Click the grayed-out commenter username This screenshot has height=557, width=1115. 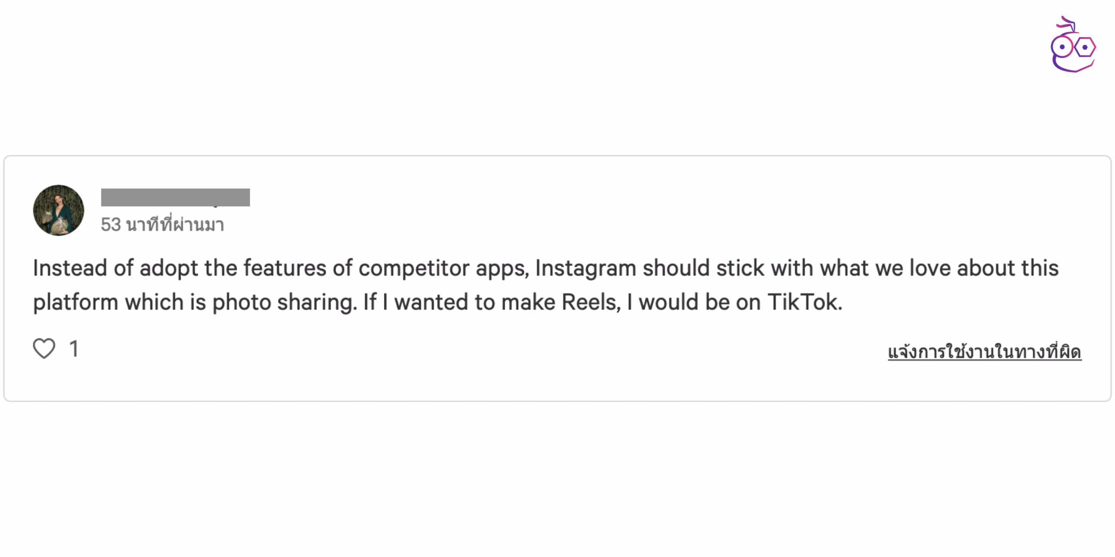point(175,197)
